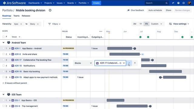
Task: Open the ADR-18 issue link
Action: coord(18,66)
